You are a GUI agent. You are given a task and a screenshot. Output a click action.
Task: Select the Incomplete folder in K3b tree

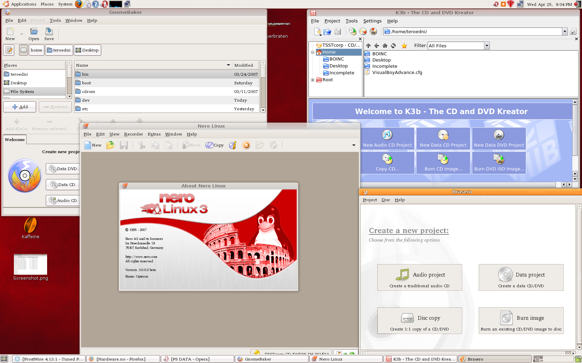pyautogui.click(x=338, y=73)
